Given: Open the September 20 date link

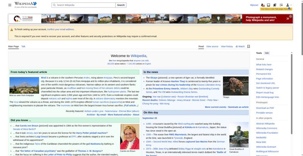Looking at the screenshot, I should (150, 118).
